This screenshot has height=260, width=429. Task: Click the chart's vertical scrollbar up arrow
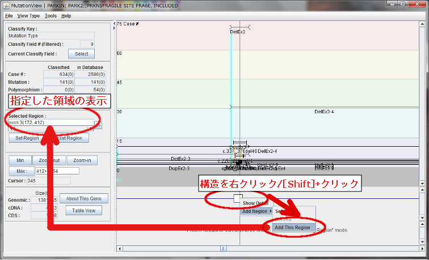tap(422, 24)
